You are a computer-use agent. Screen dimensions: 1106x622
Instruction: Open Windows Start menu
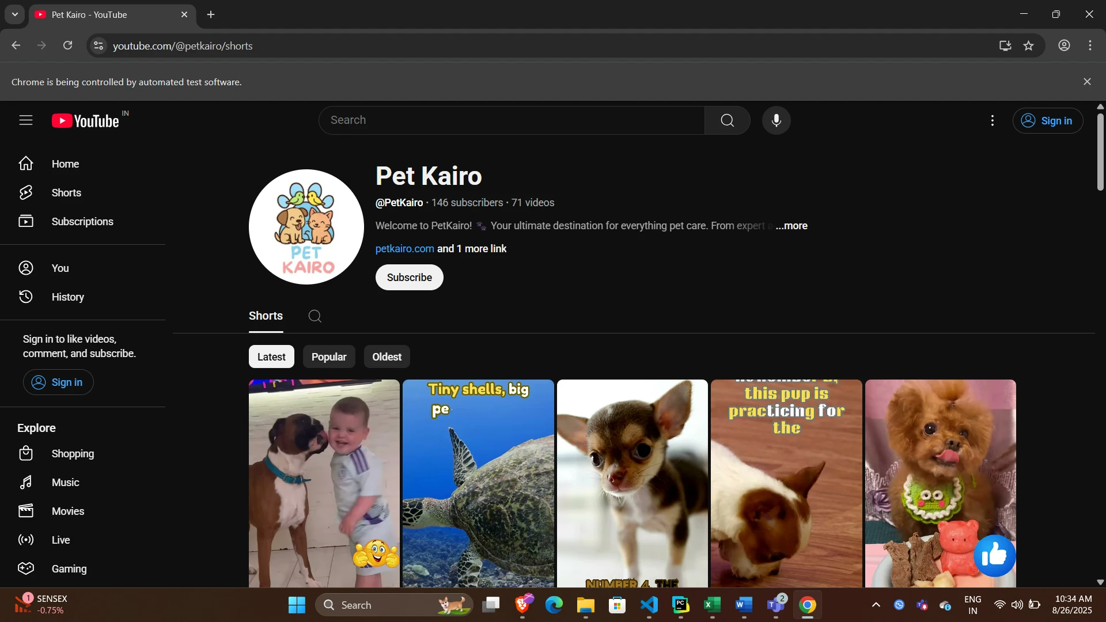297,605
